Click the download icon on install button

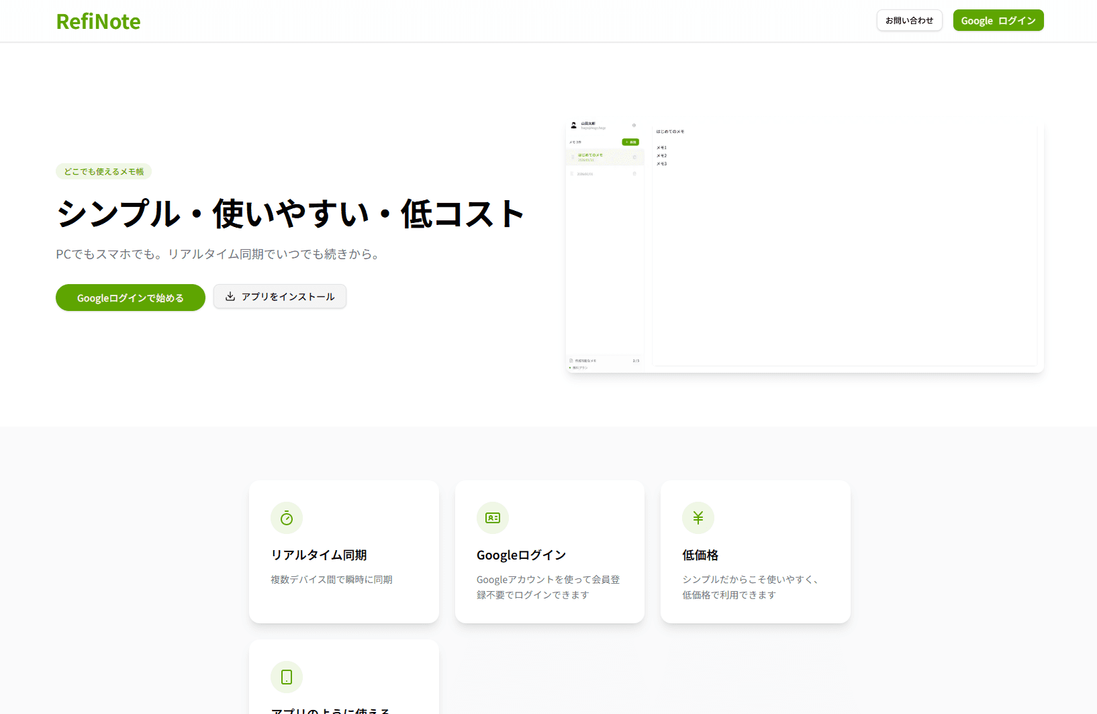point(230,296)
